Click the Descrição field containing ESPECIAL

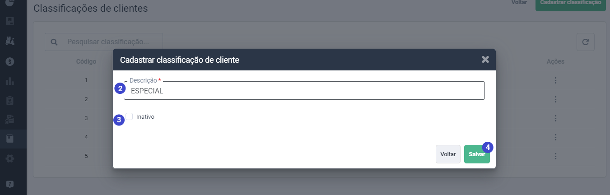click(304, 90)
